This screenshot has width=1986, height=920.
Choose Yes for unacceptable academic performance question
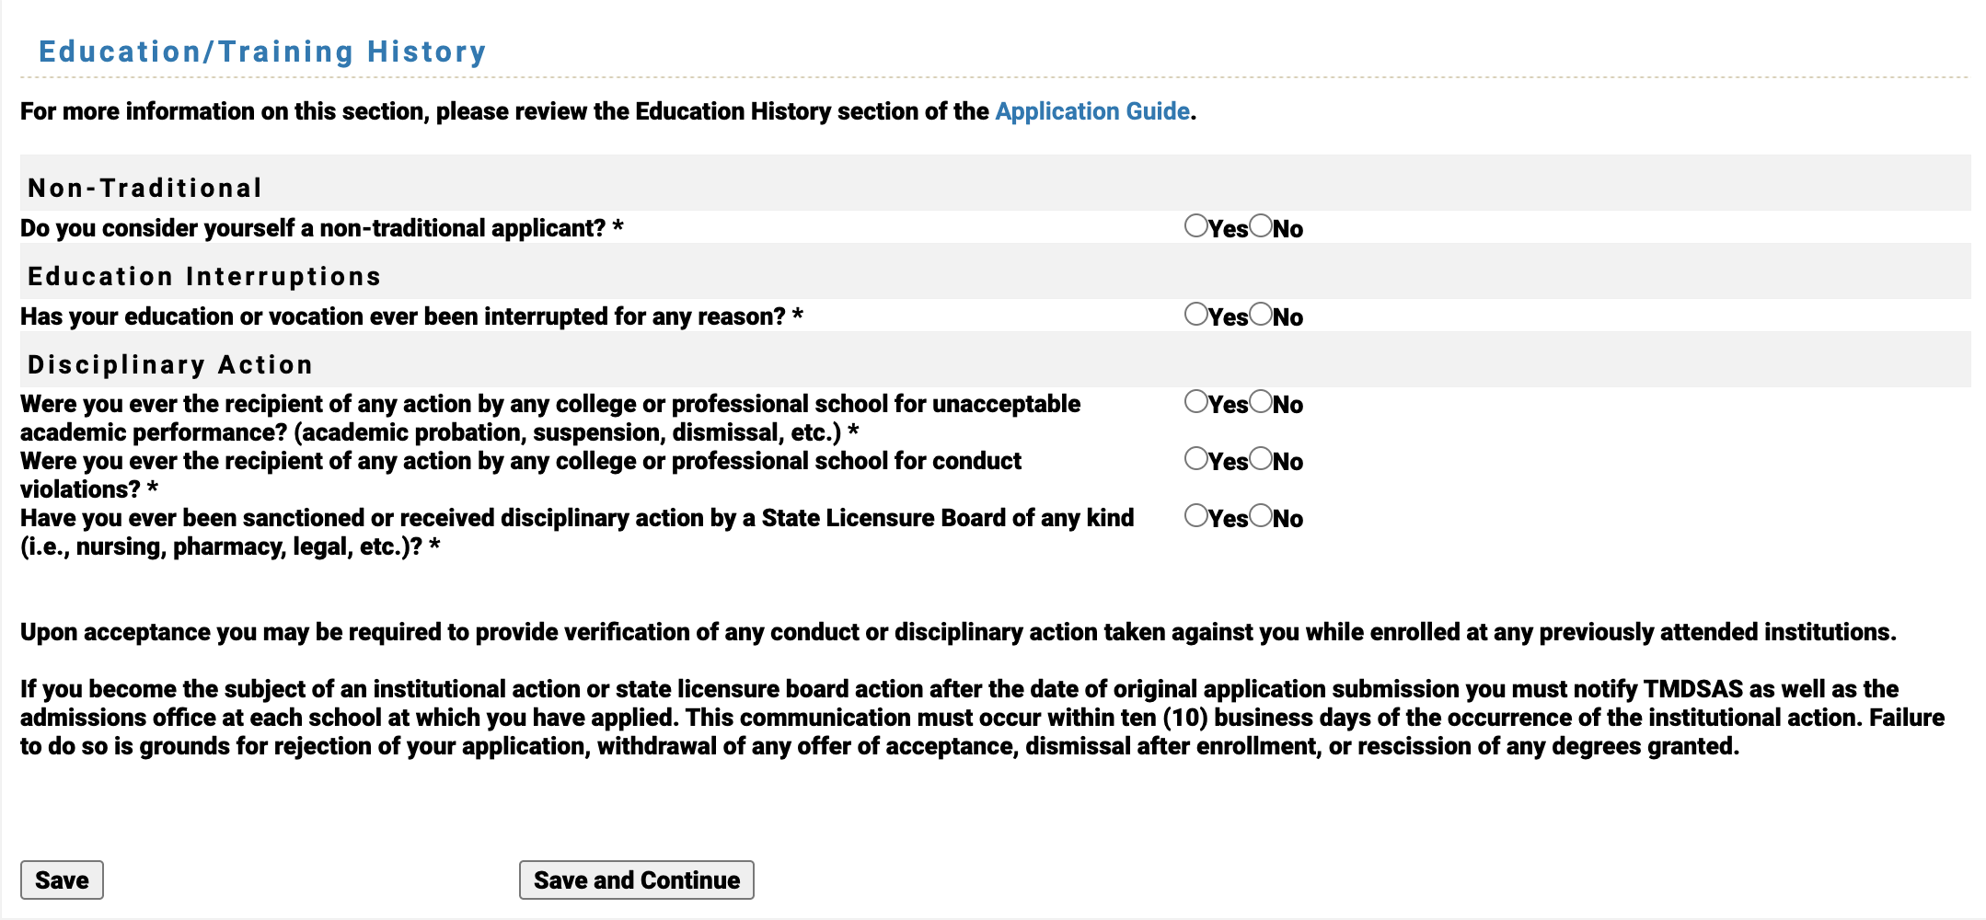pyautogui.click(x=1195, y=404)
